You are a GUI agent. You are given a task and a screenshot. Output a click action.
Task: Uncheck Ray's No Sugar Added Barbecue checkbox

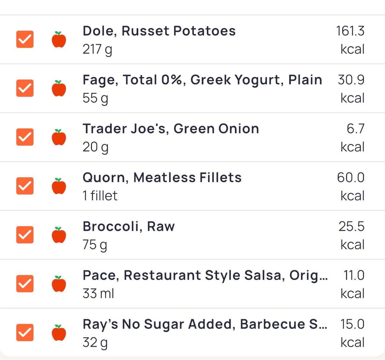[x=25, y=333]
